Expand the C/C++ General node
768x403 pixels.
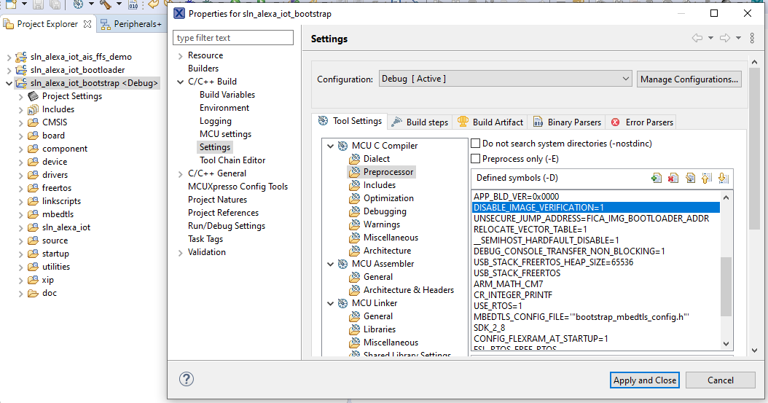[x=180, y=173]
